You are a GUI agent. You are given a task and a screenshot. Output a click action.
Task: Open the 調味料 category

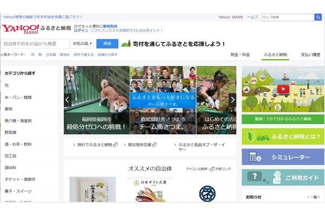pos(10,167)
